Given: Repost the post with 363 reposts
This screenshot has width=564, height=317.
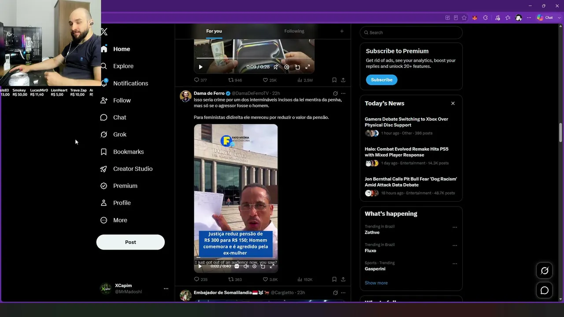Looking at the screenshot, I should coord(235,279).
